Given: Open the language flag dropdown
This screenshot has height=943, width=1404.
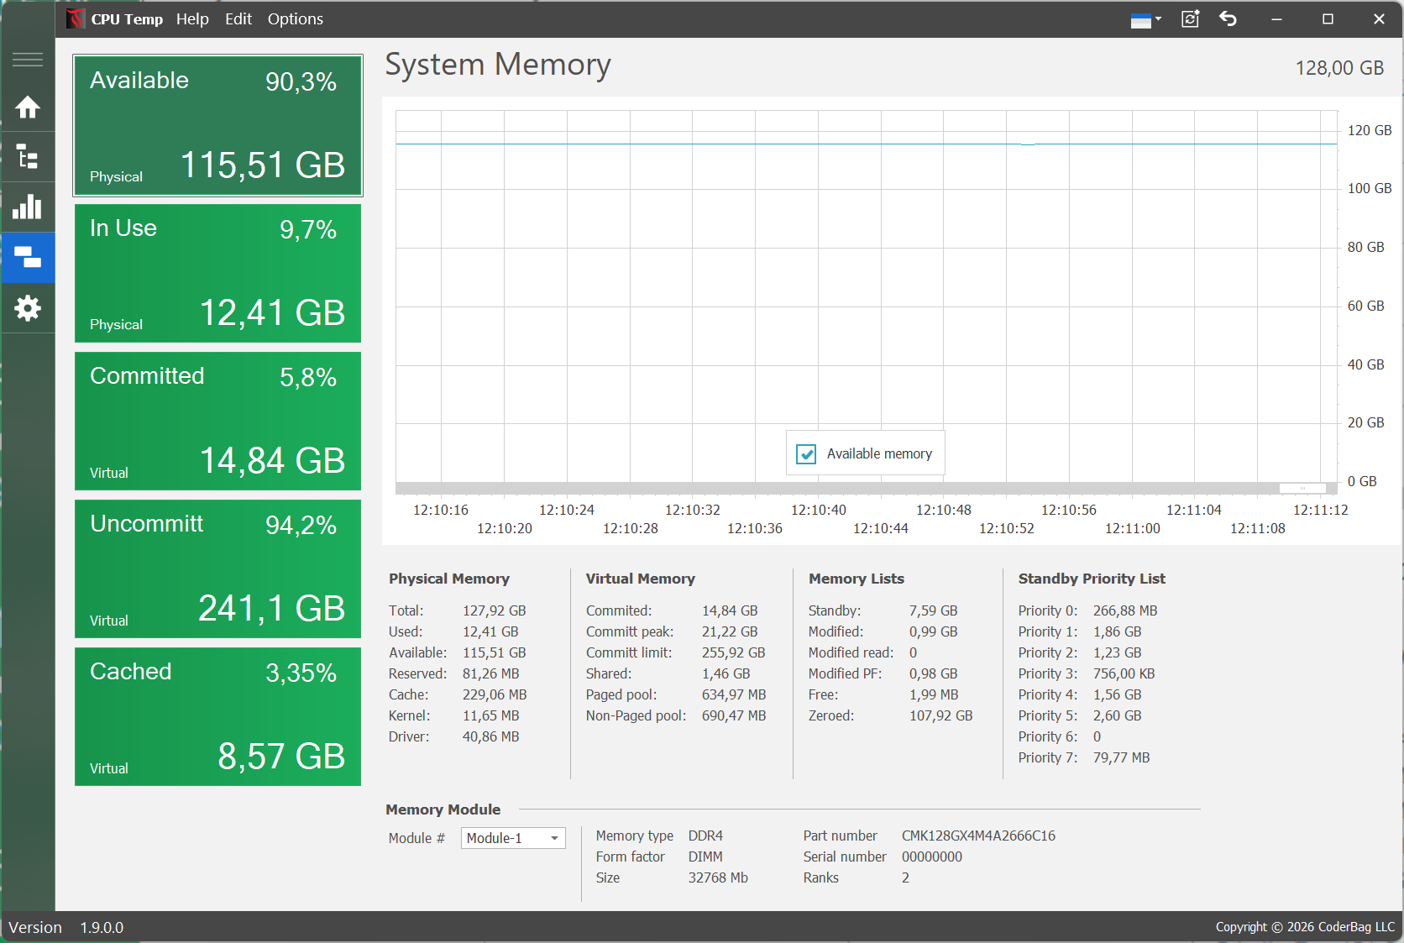Looking at the screenshot, I should point(1145,19).
